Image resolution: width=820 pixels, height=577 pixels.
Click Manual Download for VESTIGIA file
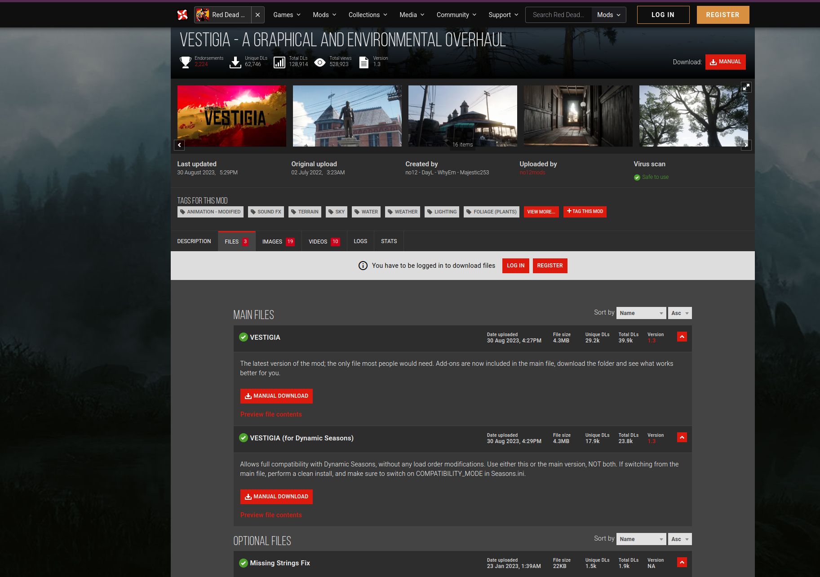click(x=276, y=396)
